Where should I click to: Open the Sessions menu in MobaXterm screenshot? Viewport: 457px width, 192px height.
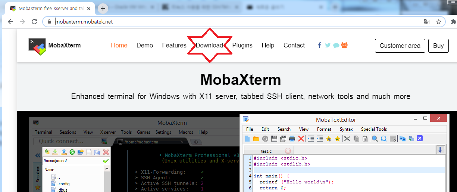point(68,132)
